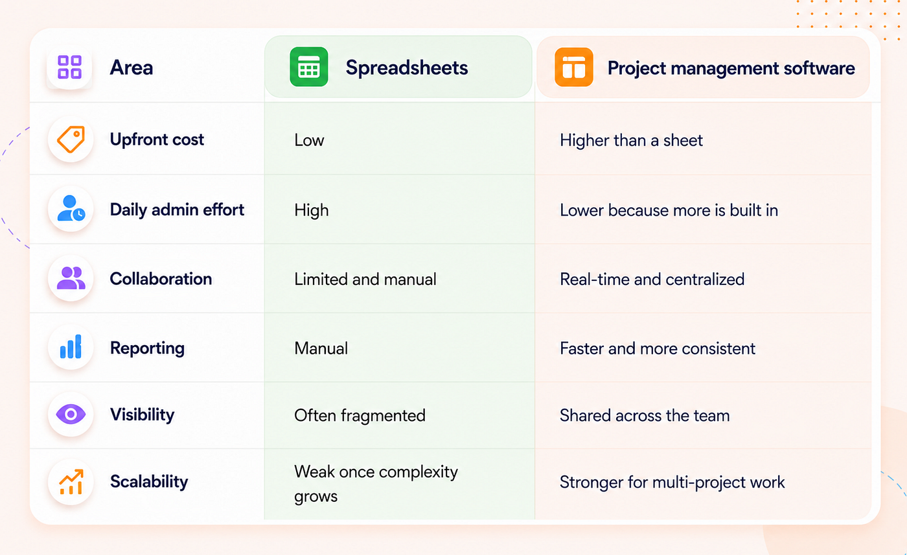Click the purple eye Visibility icon
Image resolution: width=907 pixels, height=555 pixels.
(71, 414)
